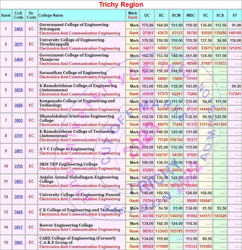
Task: Select the Rank column header
Action: (x=6, y=15)
